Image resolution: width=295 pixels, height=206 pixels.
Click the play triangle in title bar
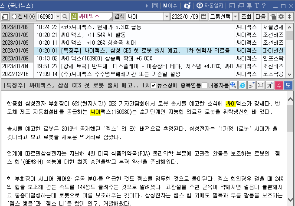[x=147, y=6]
